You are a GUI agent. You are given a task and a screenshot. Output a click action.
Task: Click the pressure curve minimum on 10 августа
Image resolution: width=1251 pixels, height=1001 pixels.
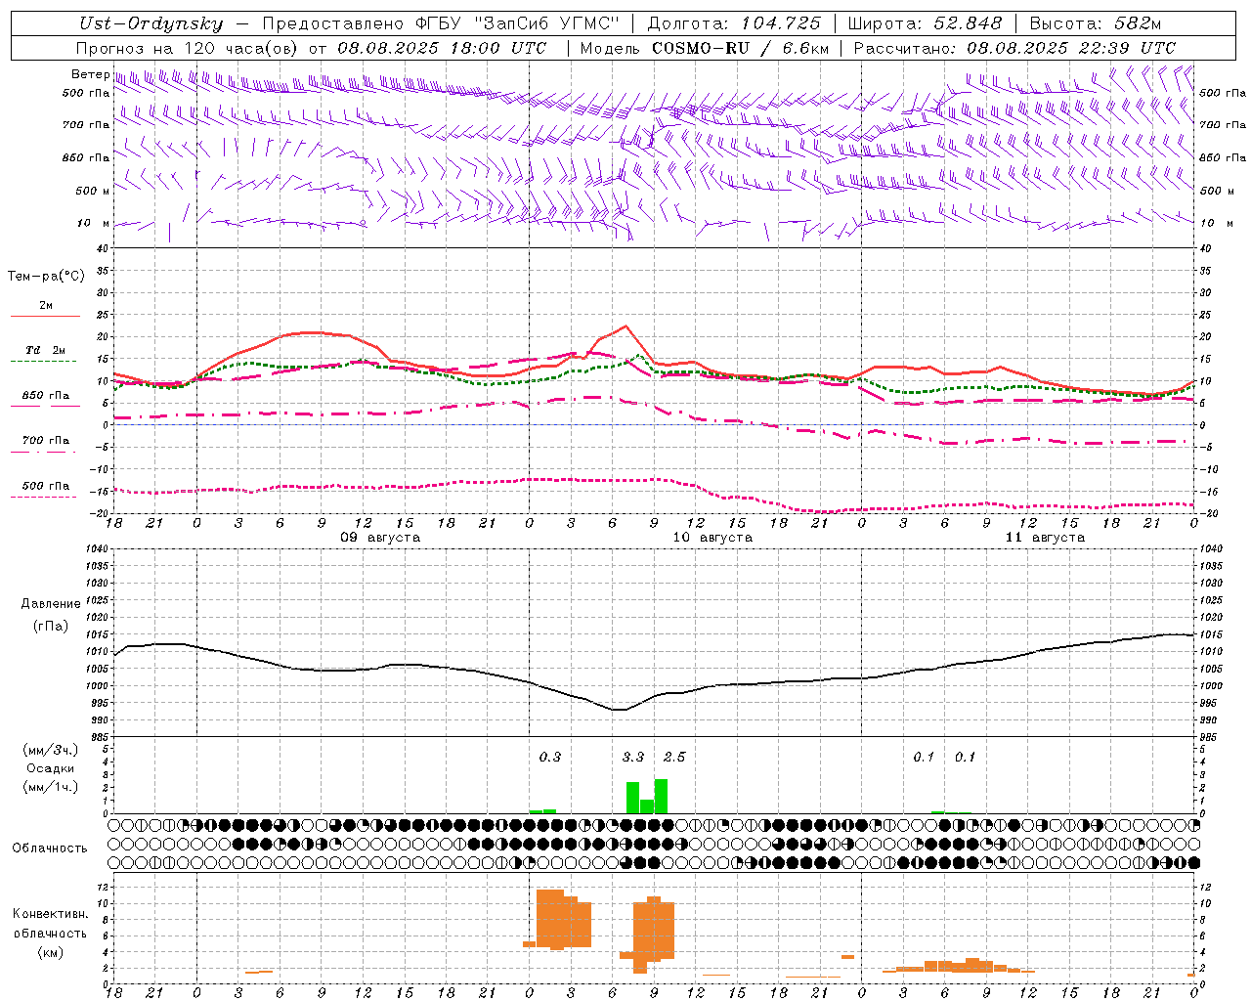pos(618,710)
